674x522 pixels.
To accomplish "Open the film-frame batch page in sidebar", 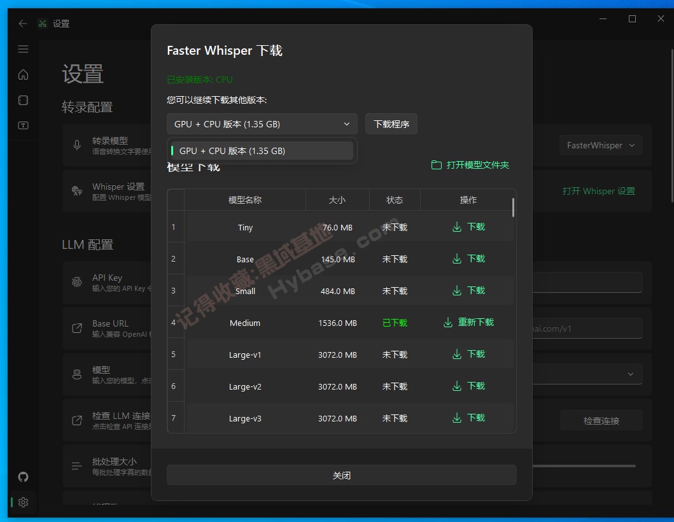I will (x=23, y=100).
